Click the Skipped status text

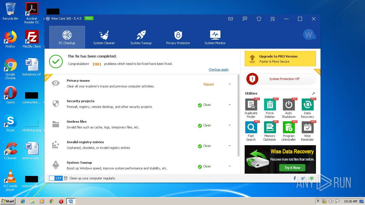click(208, 84)
